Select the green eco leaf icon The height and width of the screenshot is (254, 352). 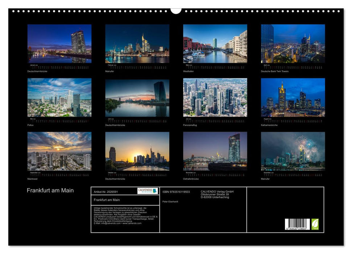(x=315, y=224)
